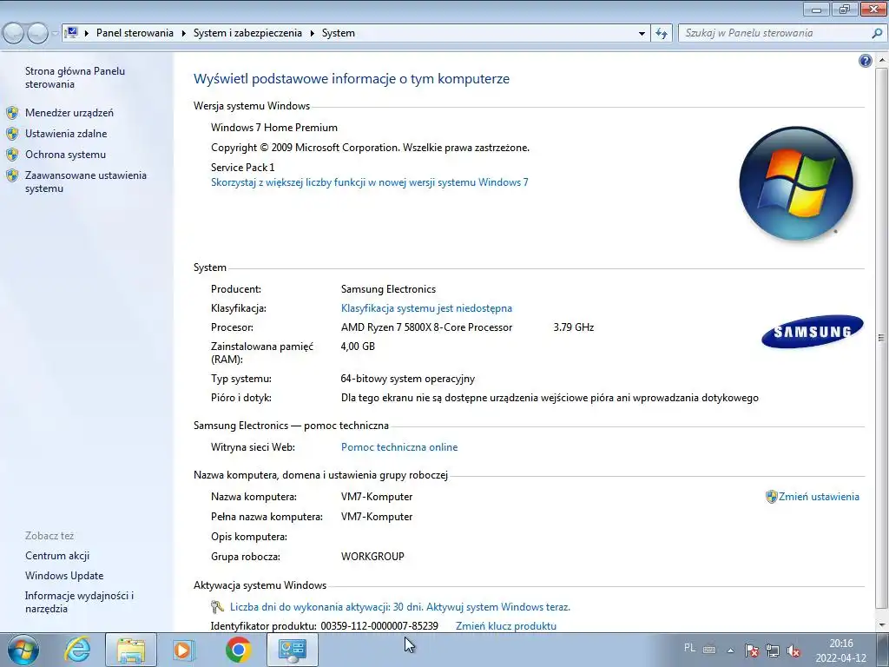Screen dimensions: 889x667
Task: Open Windows Media Player from taskbar
Action: click(x=183, y=650)
